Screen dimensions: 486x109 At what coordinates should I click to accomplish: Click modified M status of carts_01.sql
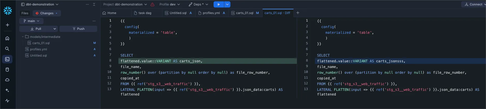(x=95, y=43)
